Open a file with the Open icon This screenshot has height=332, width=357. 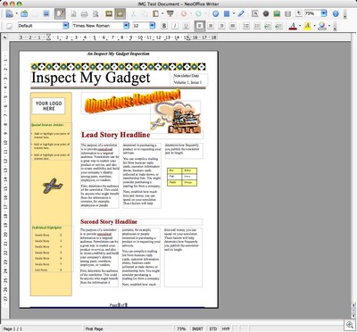pos(24,13)
